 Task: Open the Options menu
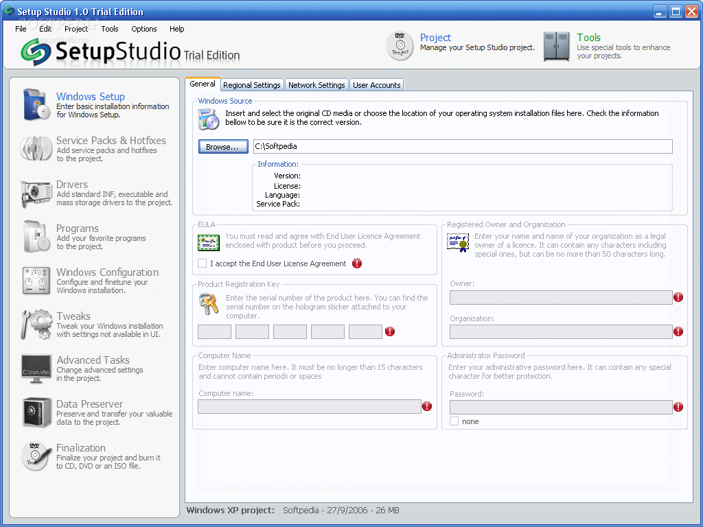[144, 29]
